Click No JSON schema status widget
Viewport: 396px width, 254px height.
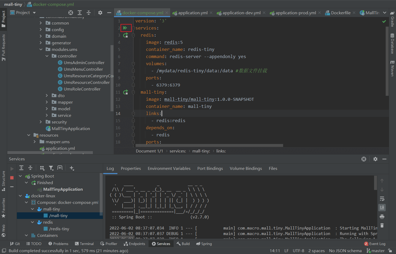[x=345, y=251]
